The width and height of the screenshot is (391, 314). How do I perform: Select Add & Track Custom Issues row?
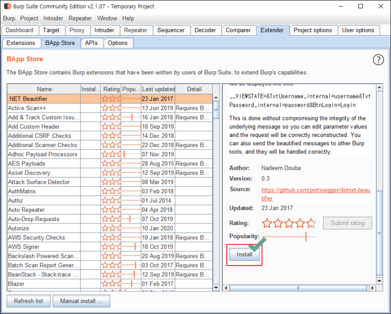tap(109, 117)
